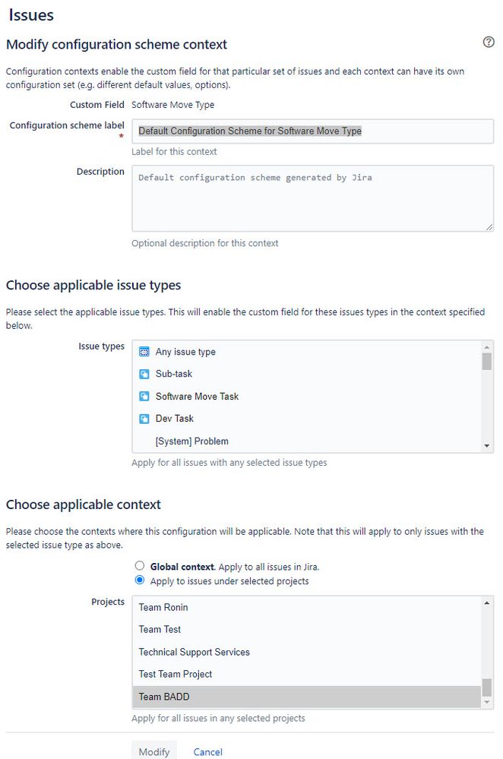This screenshot has width=503, height=759.
Task: Click projects list scroll up arrow
Action: point(486,602)
